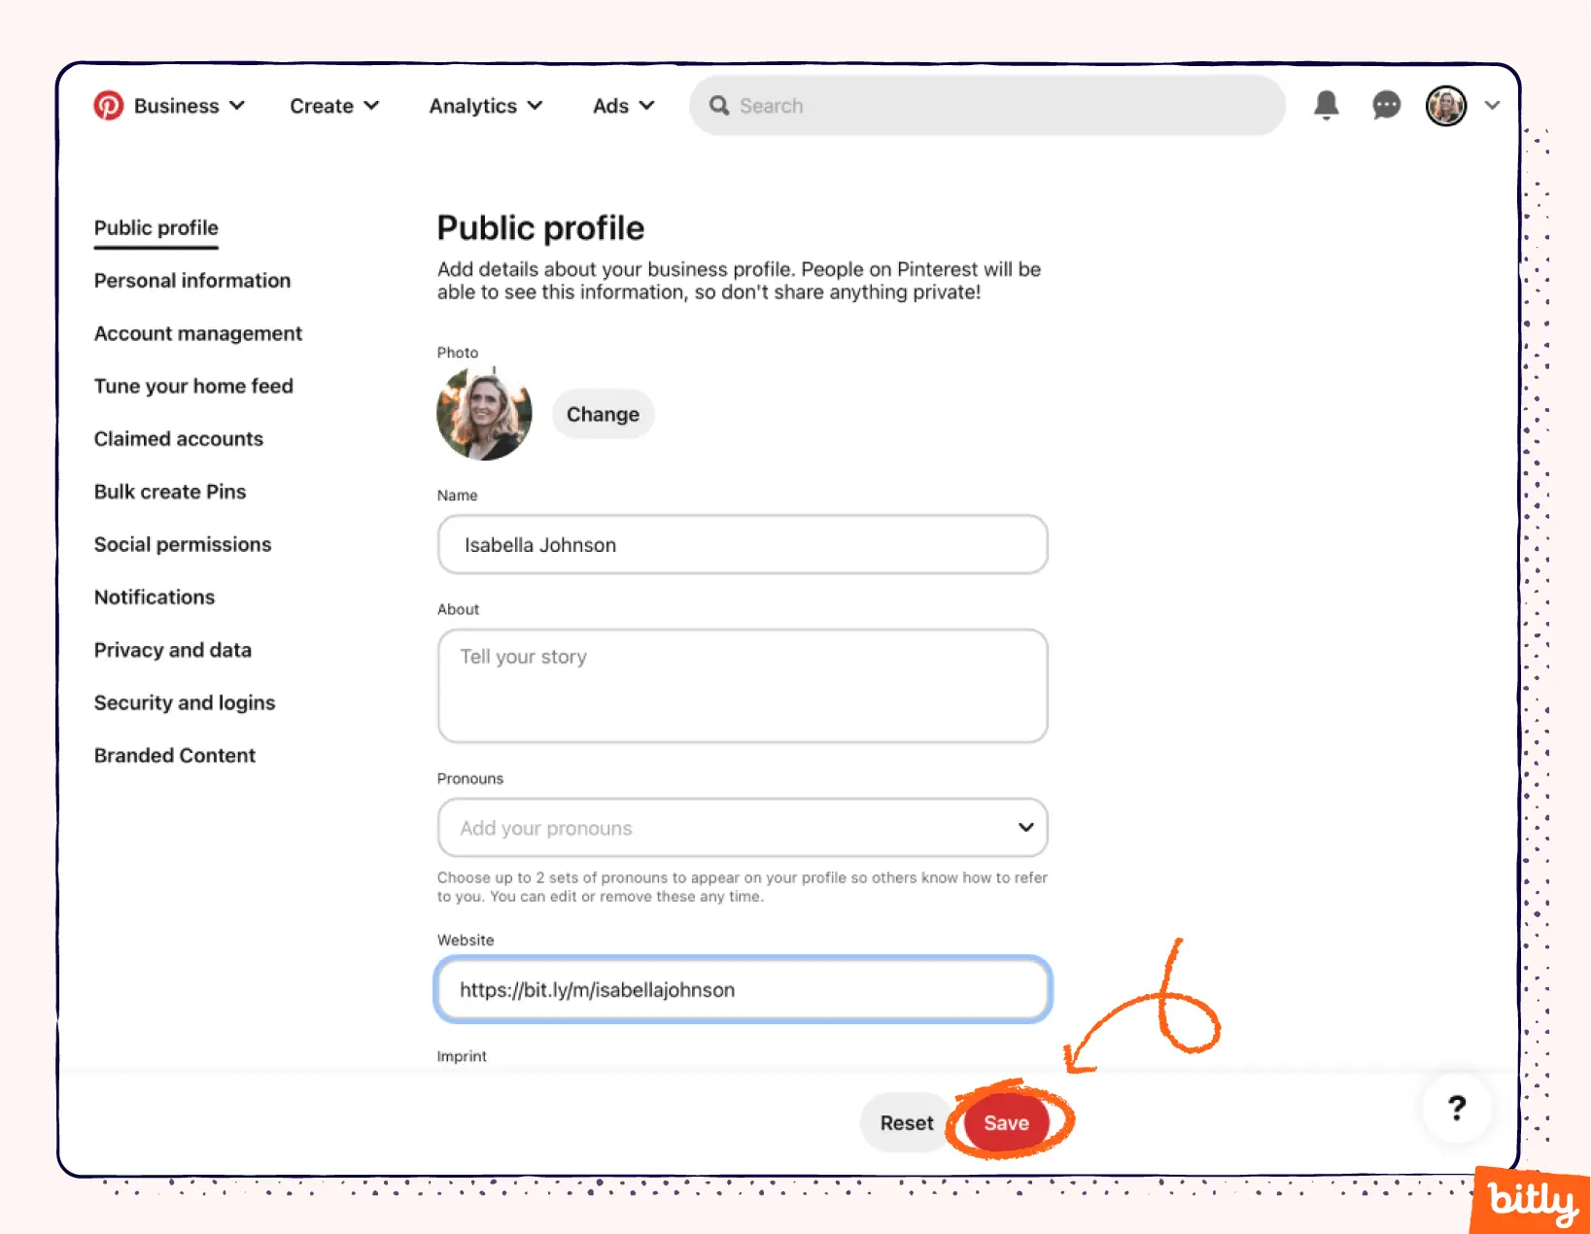
Task: Click the Website field with the bit.ly link
Action: click(x=742, y=989)
